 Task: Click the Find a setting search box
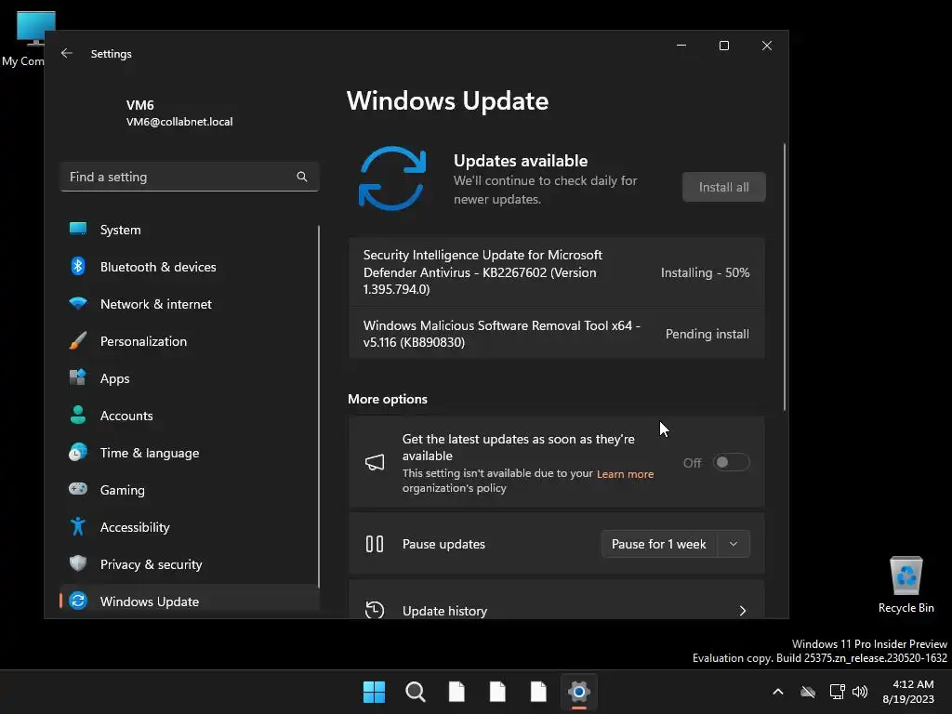click(x=190, y=177)
